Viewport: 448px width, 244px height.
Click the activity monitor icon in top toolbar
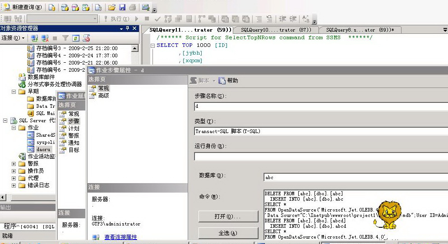pos(146,7)
